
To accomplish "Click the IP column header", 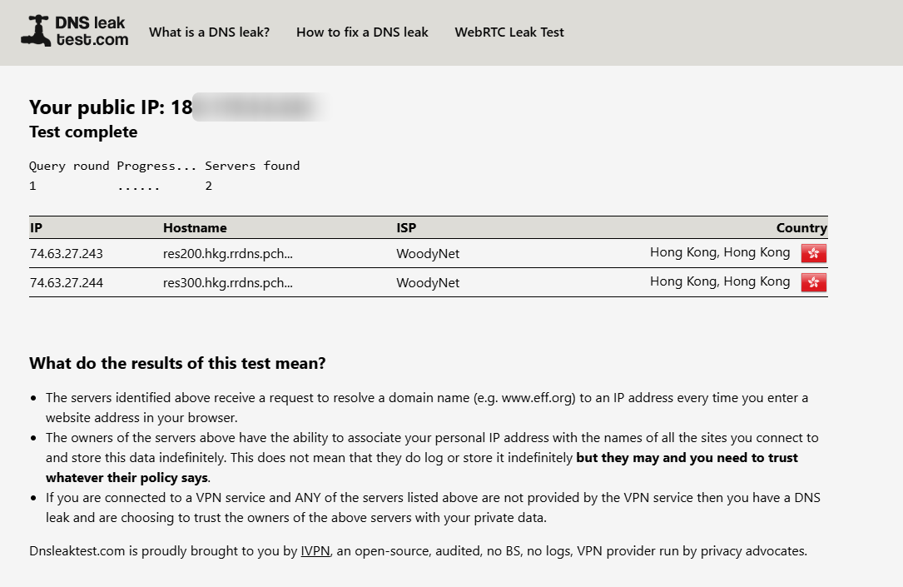I will click(36, 228).
